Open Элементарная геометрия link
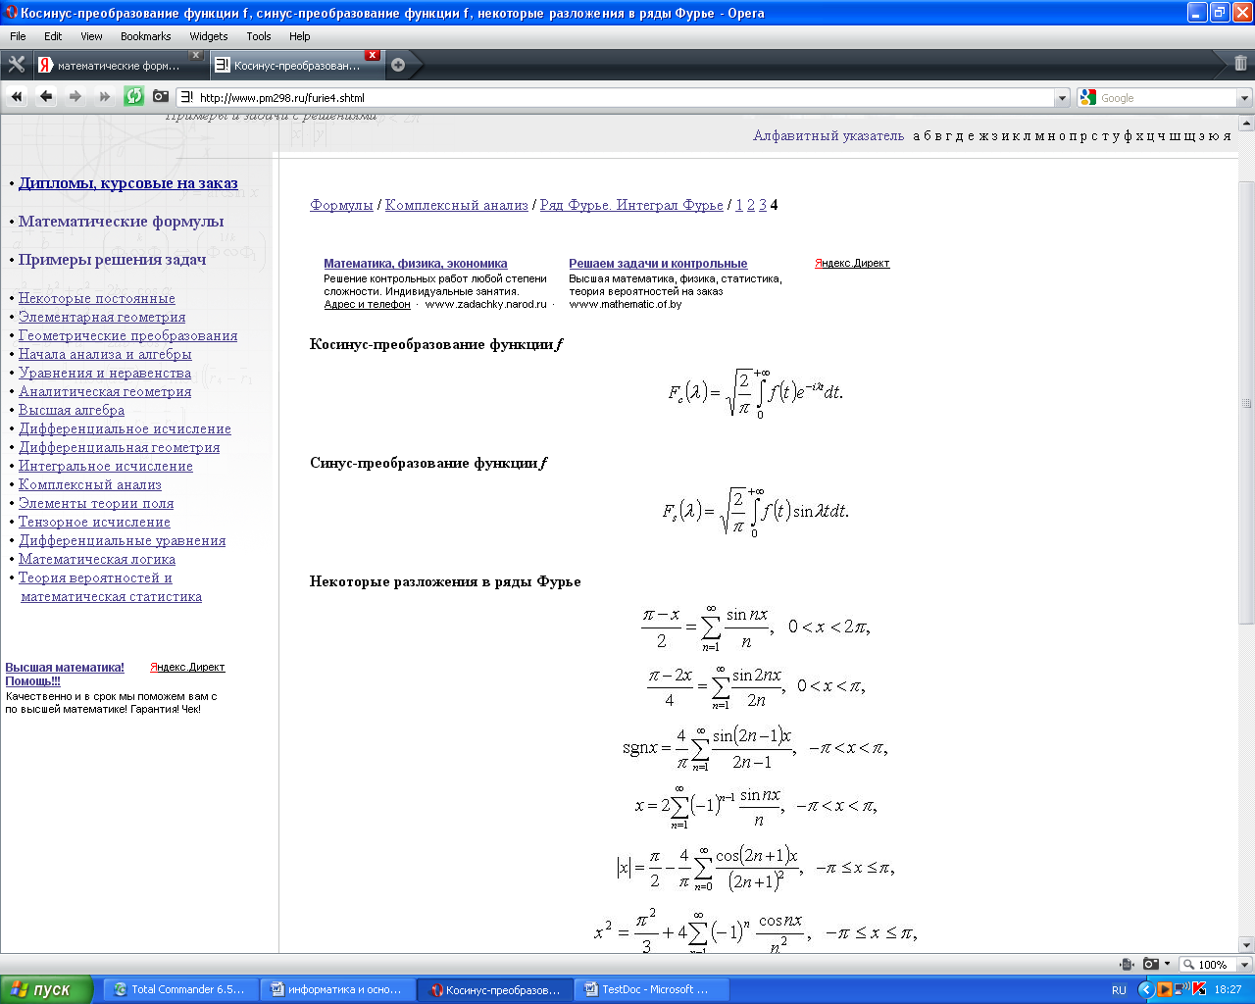1255x1004 pixels. click(x=102, y=317)
